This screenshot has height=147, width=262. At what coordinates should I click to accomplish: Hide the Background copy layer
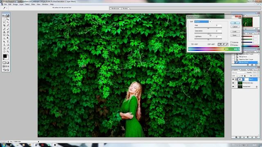tap(233, 83)
